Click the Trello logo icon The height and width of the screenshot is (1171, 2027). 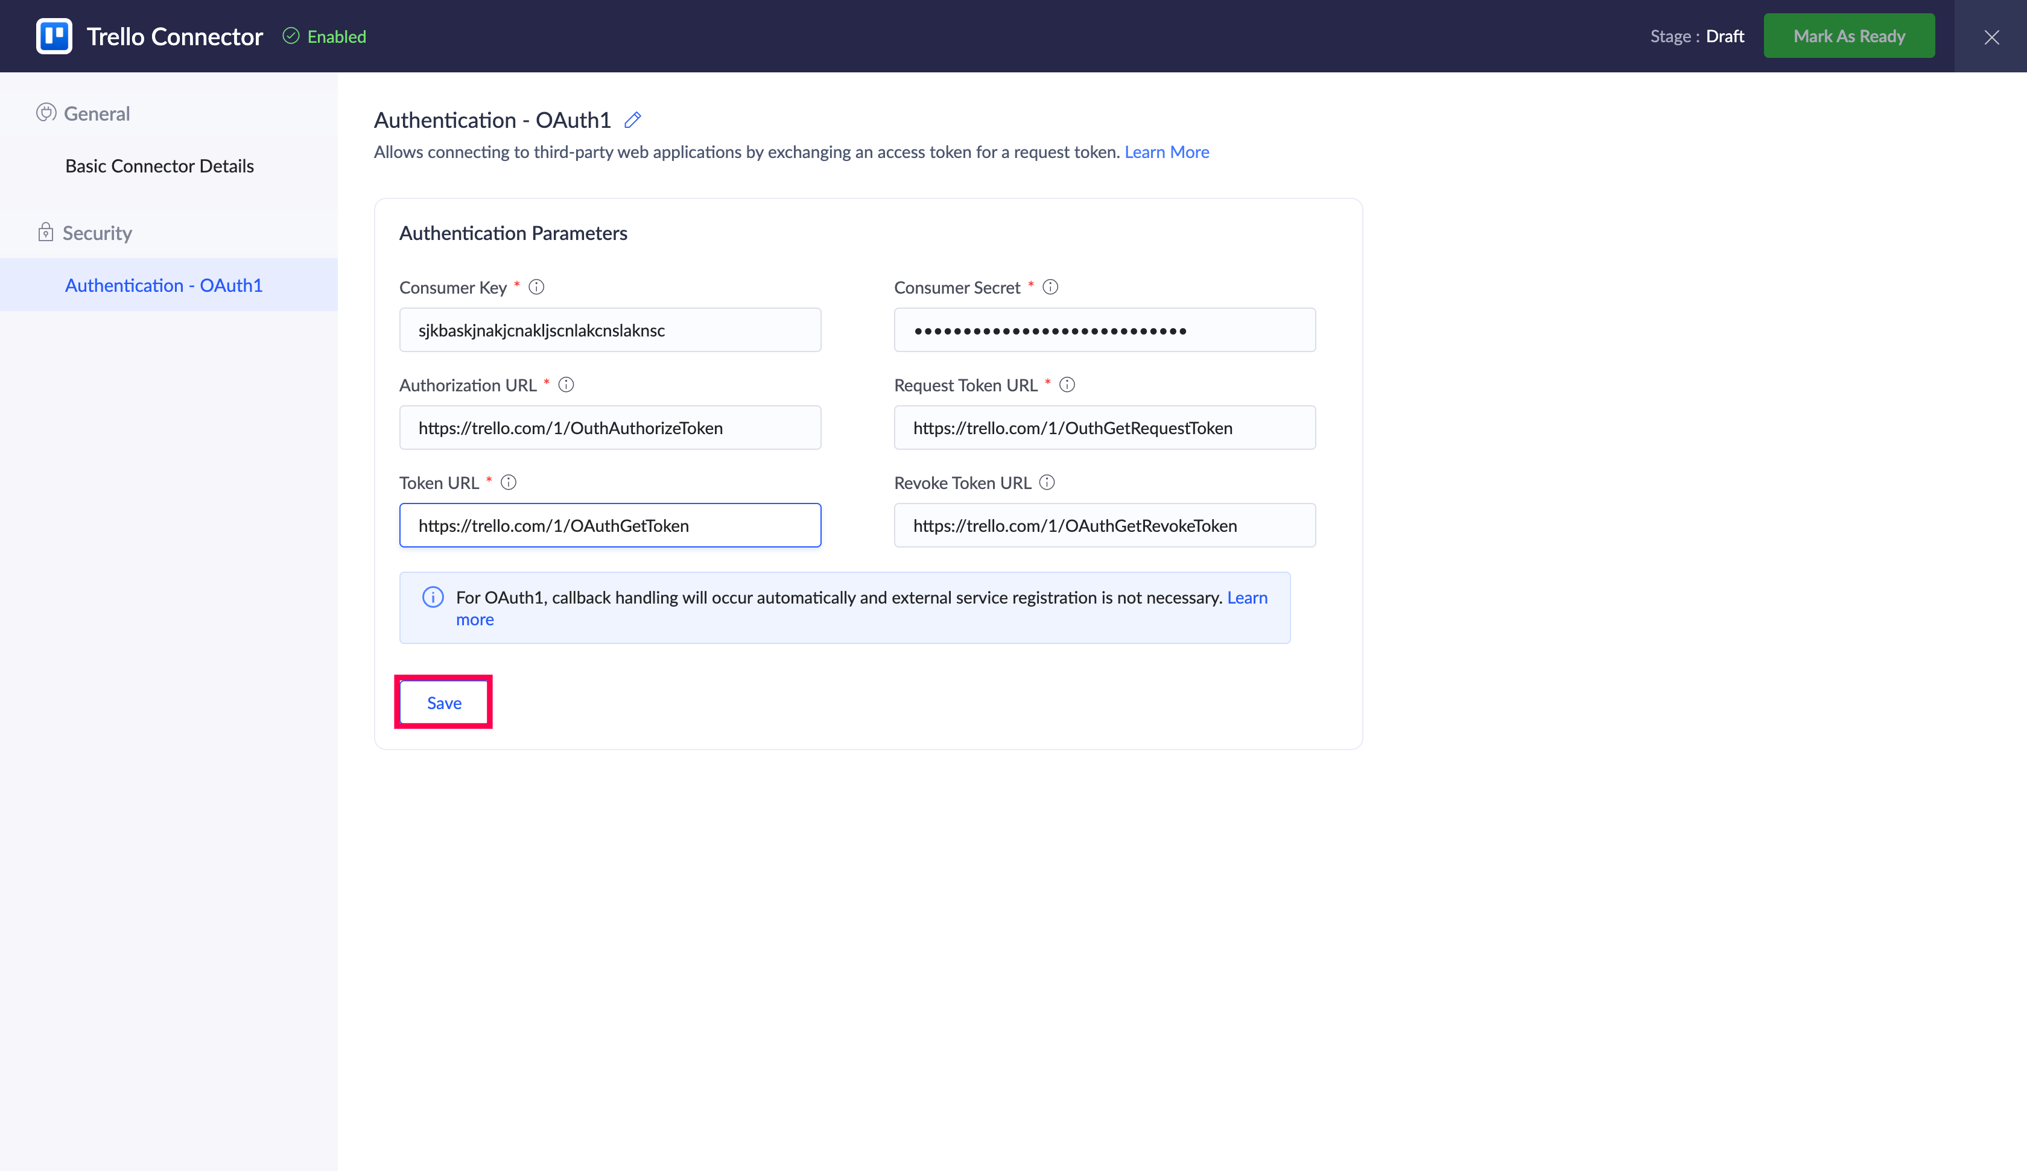tap(54, 36)
